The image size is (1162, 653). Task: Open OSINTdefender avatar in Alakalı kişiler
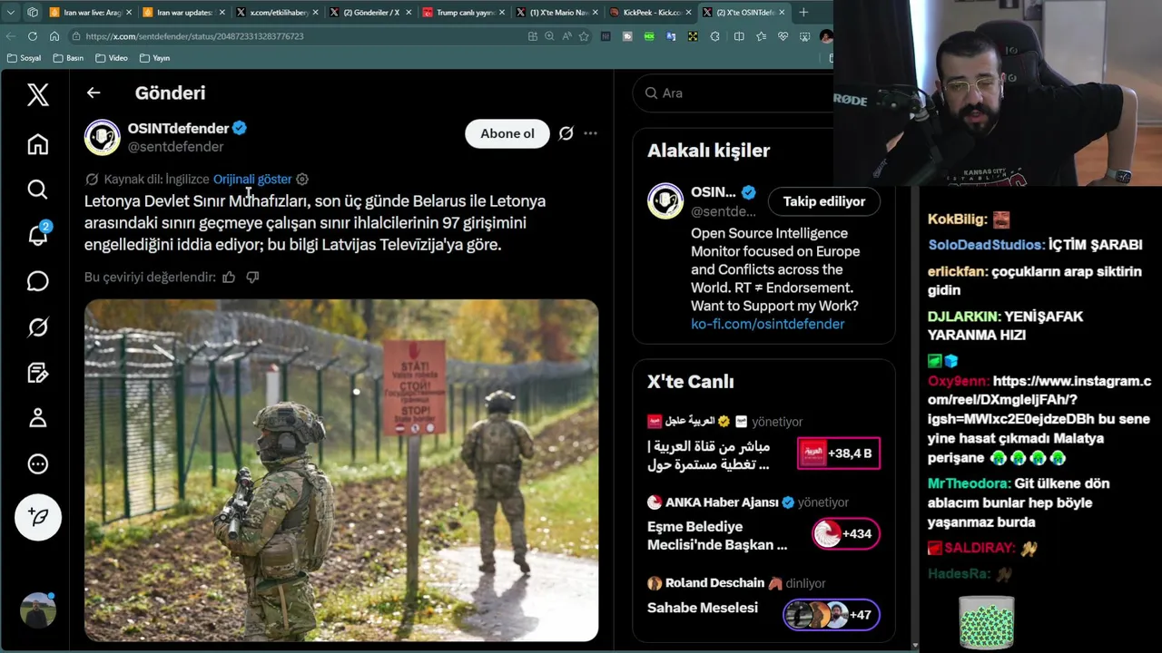click(x=665, y=201)
